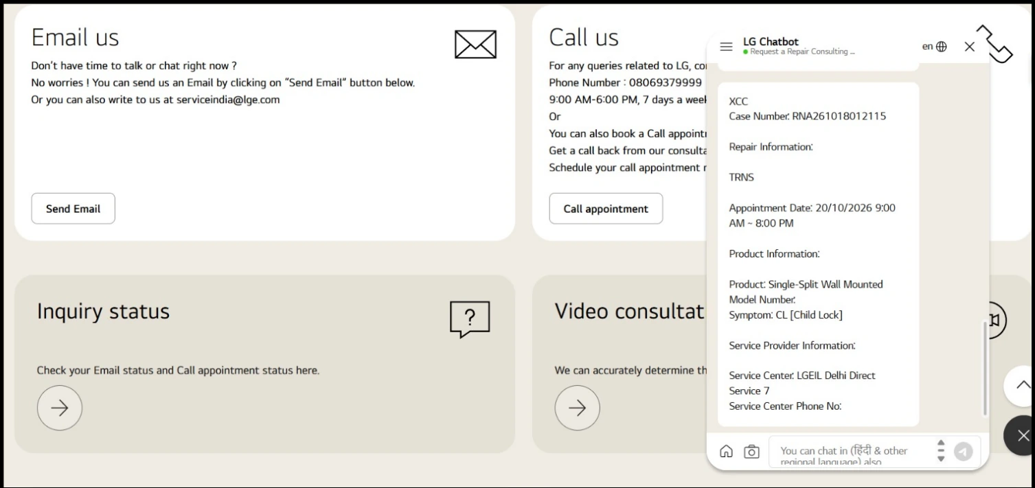This screenshot has height=488, width=1035.
Task: Click the TRNS repair information text
Action: (741, 177)
